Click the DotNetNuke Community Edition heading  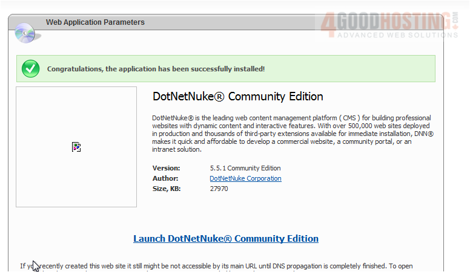click(x=237, y=97)
